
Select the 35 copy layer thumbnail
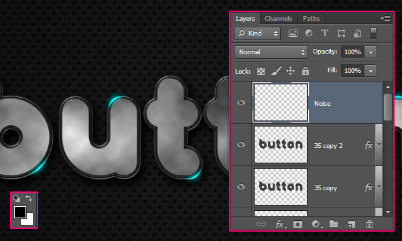tap(281, 187)
